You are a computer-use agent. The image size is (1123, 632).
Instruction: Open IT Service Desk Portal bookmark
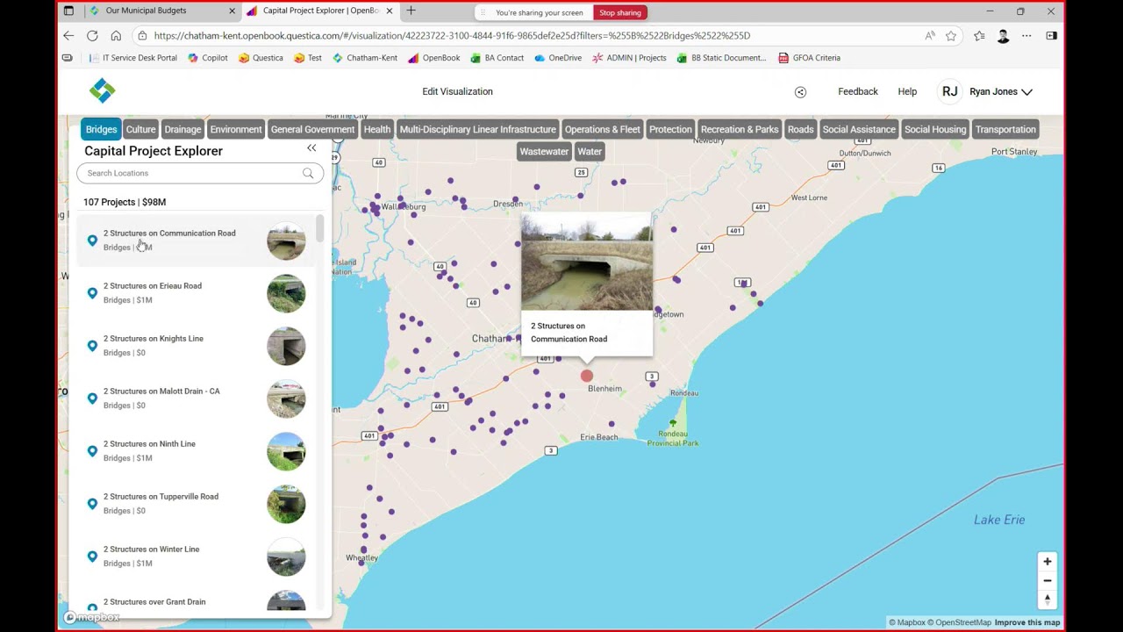pos(133,58)
